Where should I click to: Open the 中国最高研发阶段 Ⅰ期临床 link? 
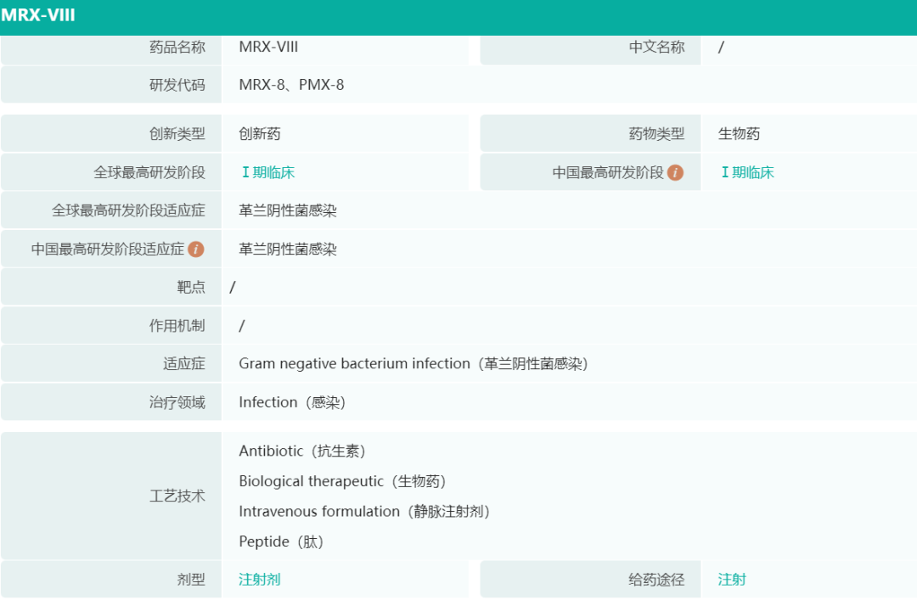pyautogui.click(x=747, y=172)
